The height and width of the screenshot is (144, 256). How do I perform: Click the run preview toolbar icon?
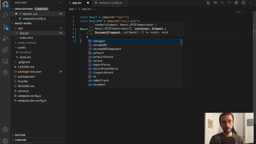pyautogui.click(x=236, y=3)
